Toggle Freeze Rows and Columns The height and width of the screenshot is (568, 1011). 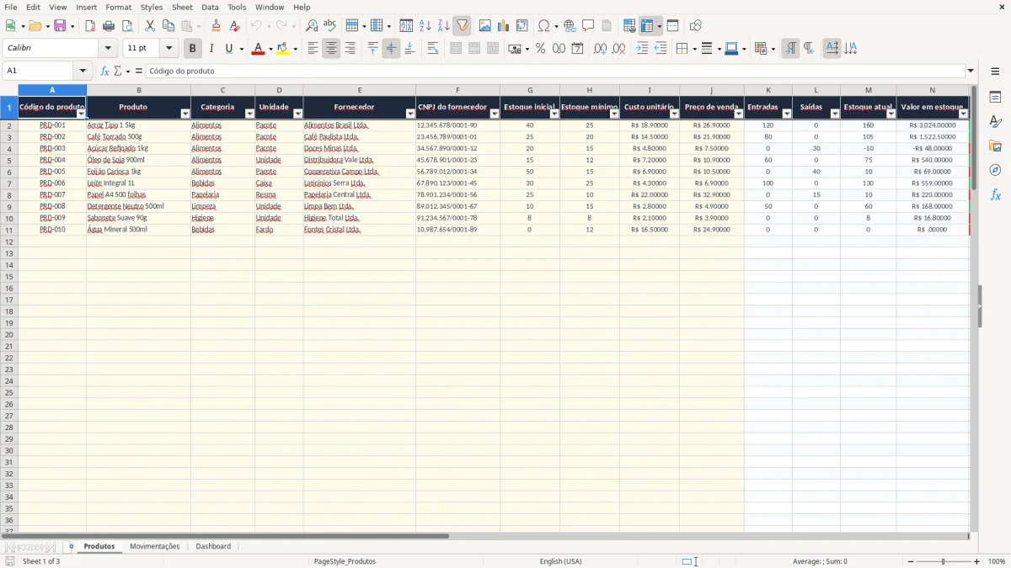[x=647, y=26]
